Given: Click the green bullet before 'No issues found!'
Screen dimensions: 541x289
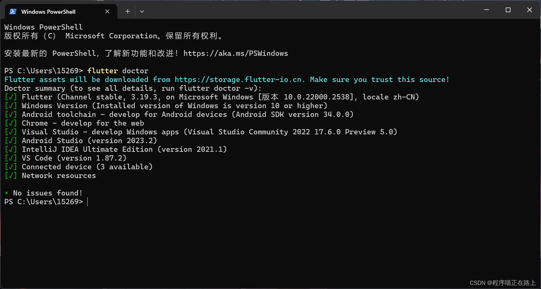Looking at the screenshot, I should pyautogui.click(x=7, y=193).
